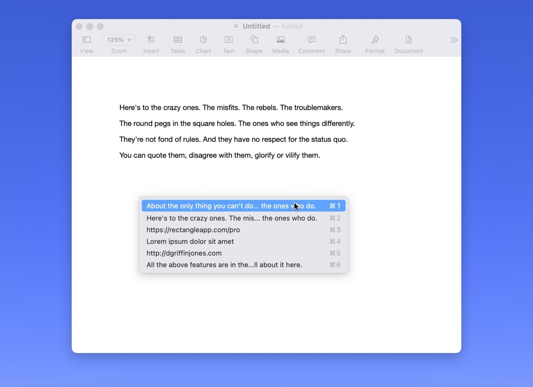Open the Document settings panel
533x387 pixels.
408,40
